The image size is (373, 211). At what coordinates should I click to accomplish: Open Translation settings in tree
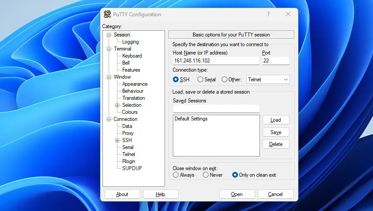133,98
